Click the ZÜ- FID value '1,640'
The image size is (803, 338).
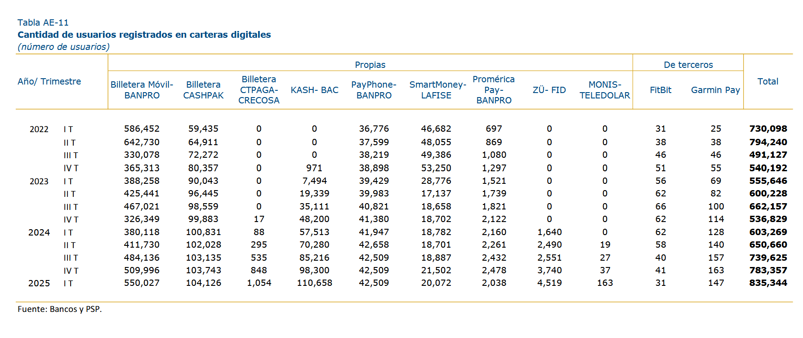pyautogui.click(x=549, y=232)
